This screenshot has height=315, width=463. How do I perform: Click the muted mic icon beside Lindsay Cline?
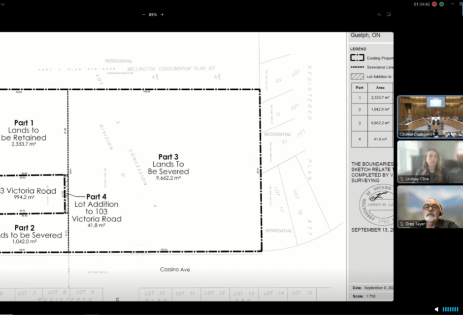click(402, 179)
